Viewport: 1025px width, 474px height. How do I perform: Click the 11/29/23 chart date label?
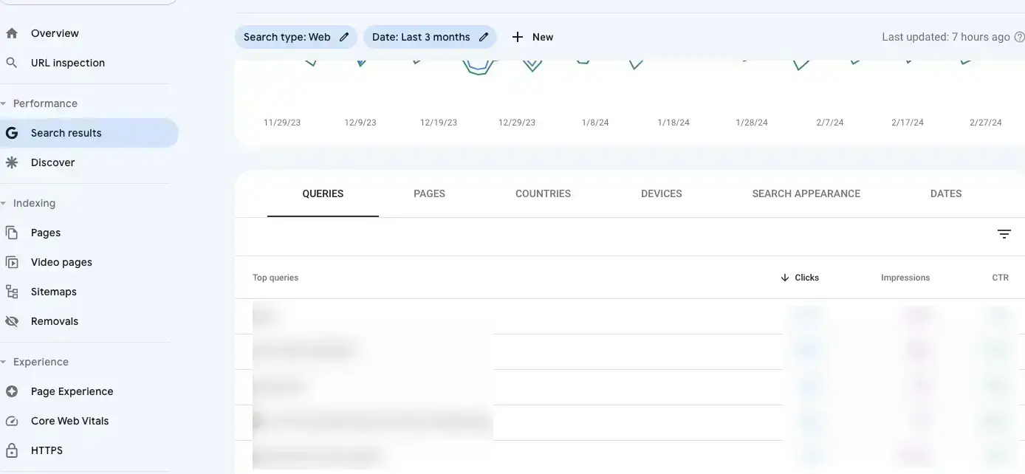tap(282, 123)
